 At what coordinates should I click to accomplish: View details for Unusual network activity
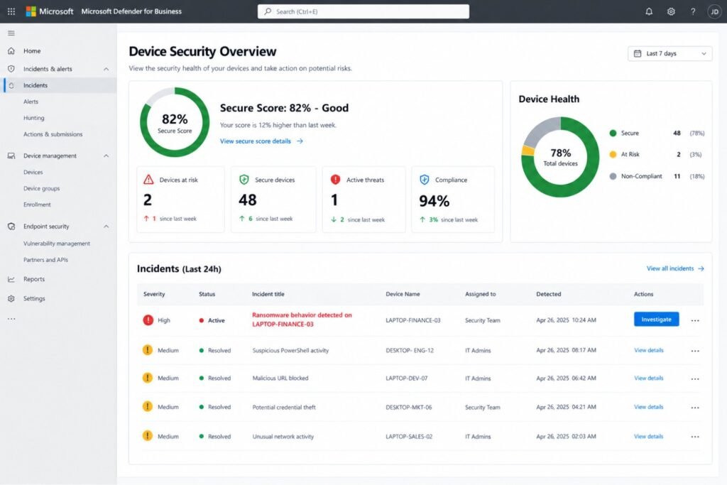tap(649, 436)
